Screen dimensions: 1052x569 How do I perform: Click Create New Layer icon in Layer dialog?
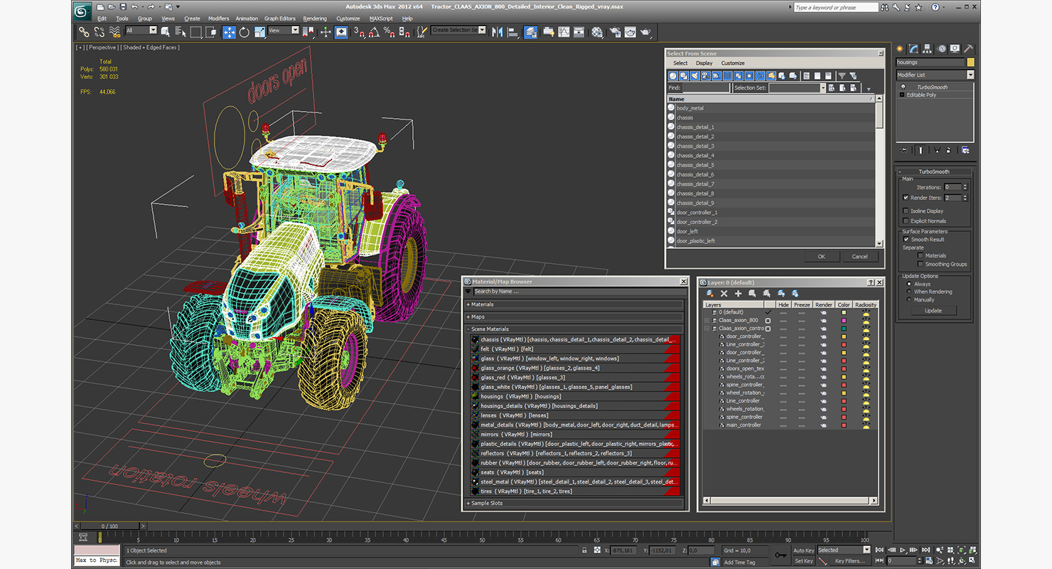tap(710, 293)
